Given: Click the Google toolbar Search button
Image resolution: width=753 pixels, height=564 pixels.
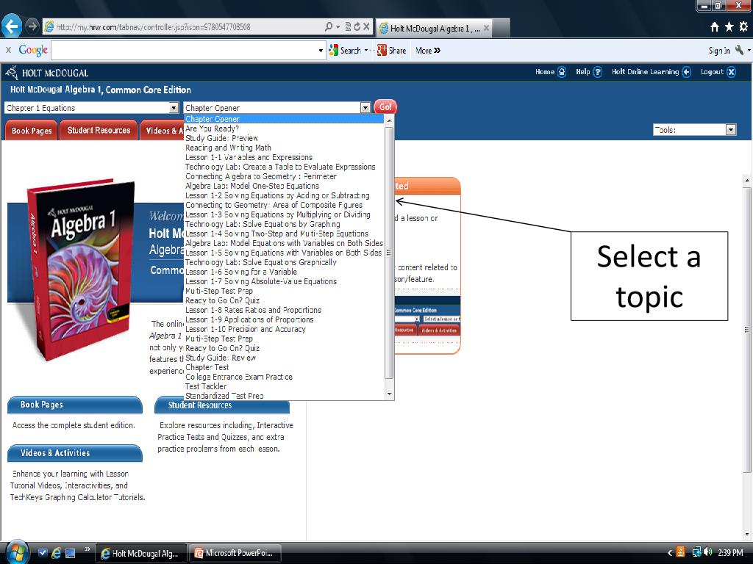Looking at the screenshot, I should (345, 51).
